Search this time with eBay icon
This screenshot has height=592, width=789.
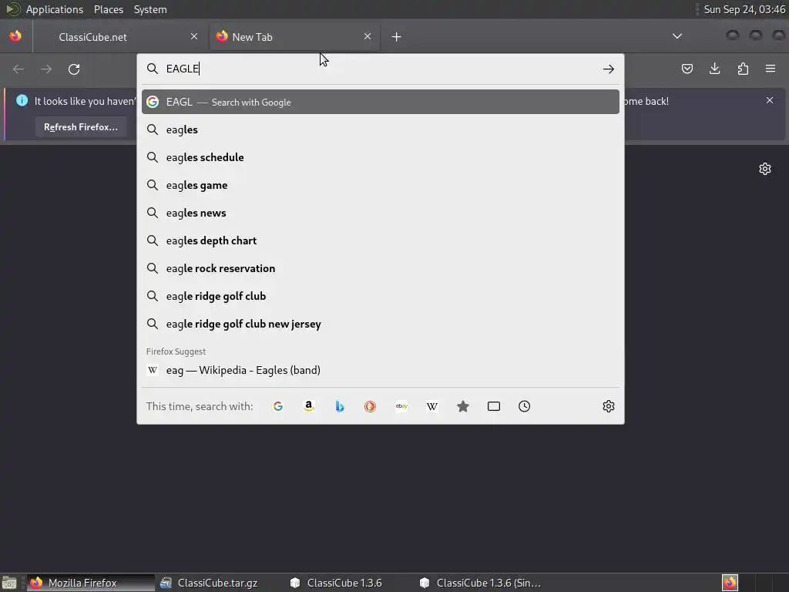click(x=401, y=406)
